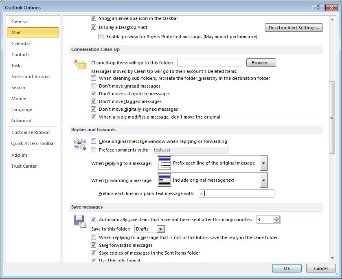Viewport: 342px width, 279px height.
Task: Uncheck Don't move categorized messages
Action: (93, 94)
